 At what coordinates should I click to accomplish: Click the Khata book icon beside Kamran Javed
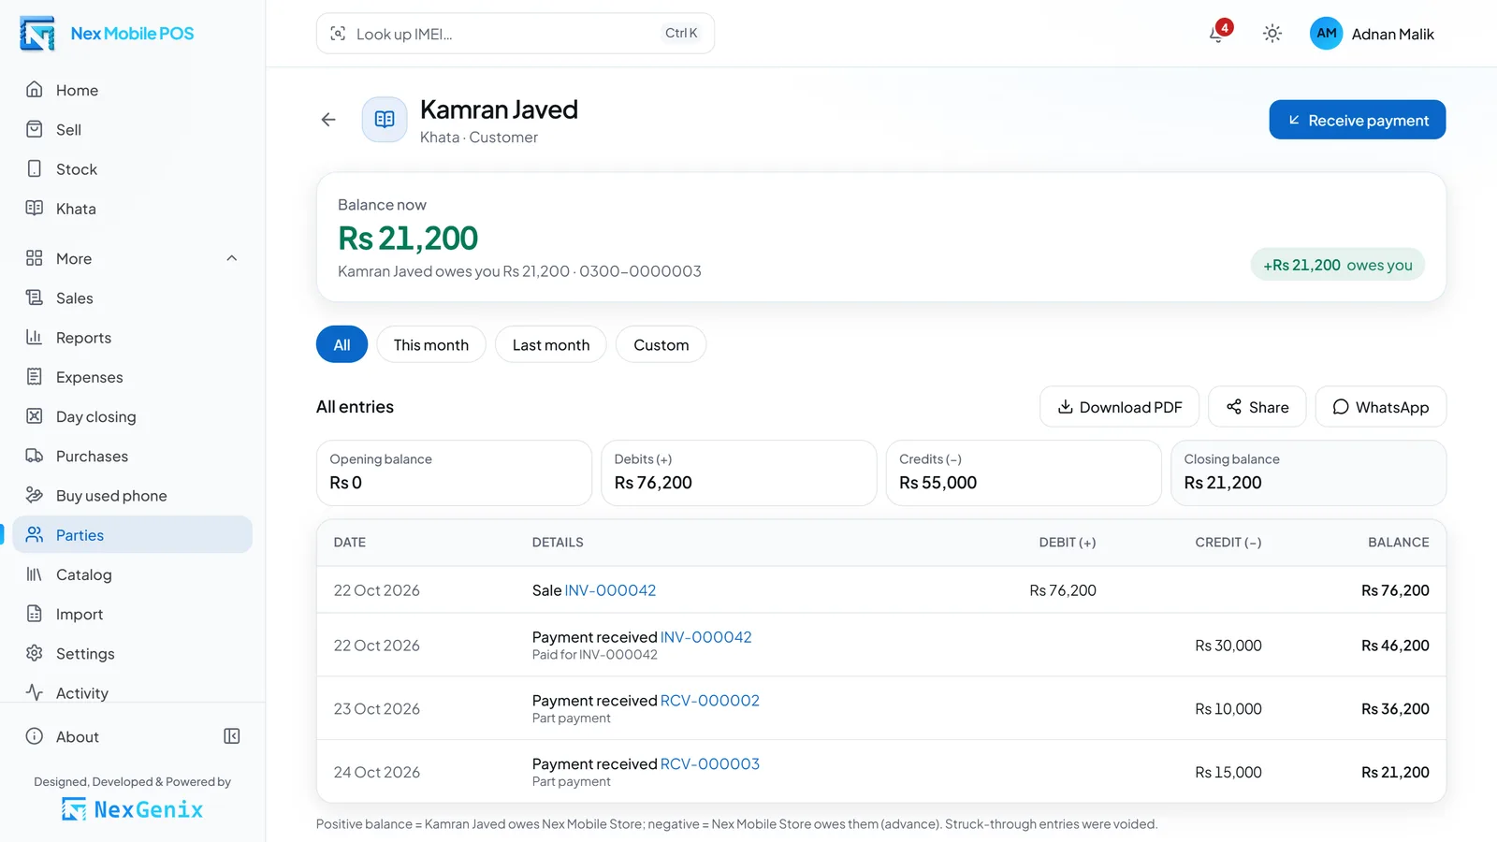click(385, 120)
